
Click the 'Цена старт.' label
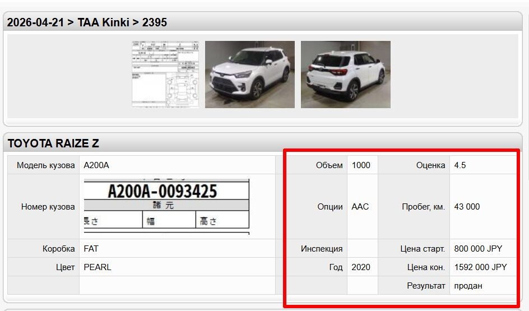[x=423, y=249]
